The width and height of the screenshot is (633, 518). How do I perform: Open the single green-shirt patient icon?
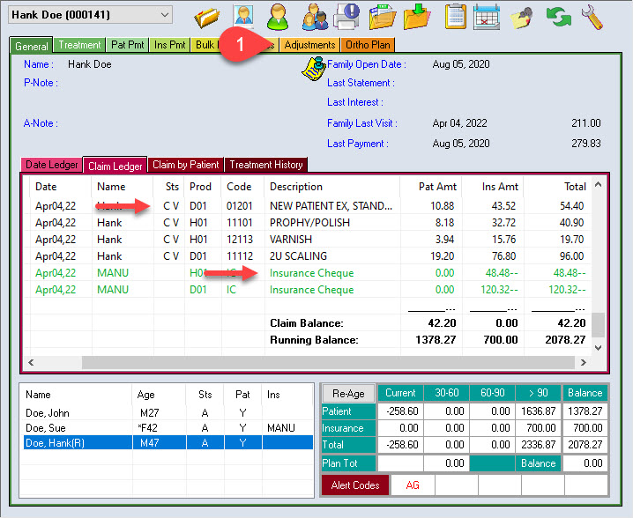[x=278, y=17]
